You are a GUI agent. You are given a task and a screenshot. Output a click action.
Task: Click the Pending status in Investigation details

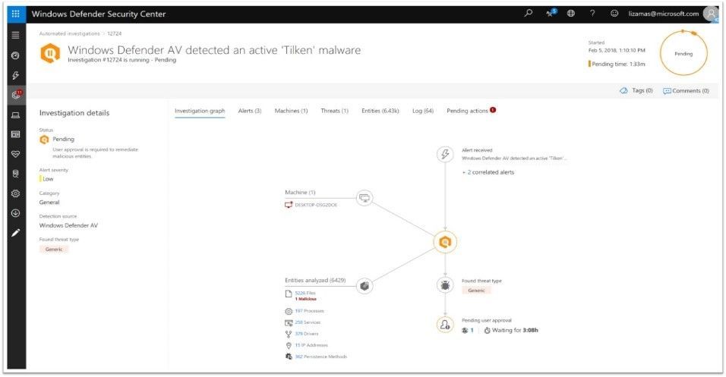(63, 140)
